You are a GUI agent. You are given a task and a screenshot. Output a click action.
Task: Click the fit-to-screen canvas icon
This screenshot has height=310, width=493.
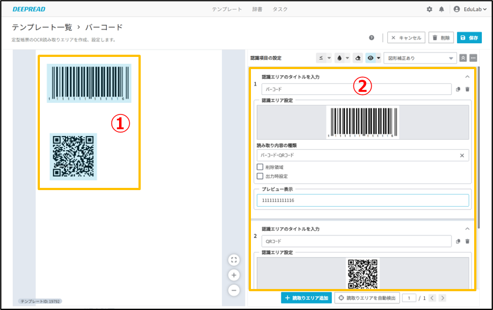click(x=234, y=260)
